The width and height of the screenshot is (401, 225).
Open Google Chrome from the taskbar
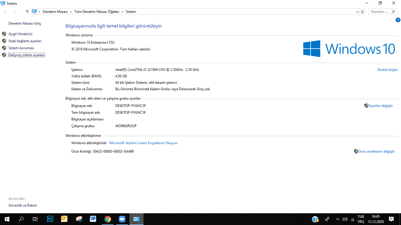(108, 219)
